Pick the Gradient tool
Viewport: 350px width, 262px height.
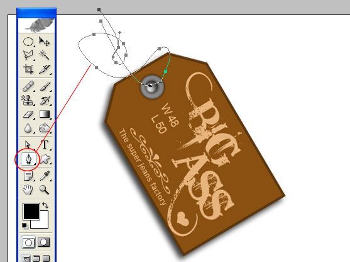pyautogui.click(x=45, y=114)
